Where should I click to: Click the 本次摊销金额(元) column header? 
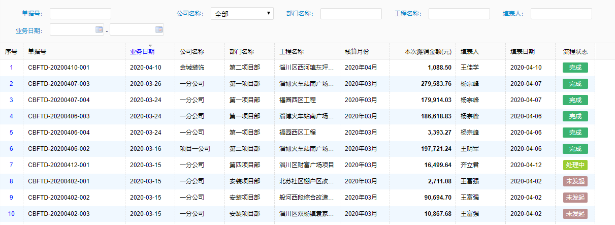(x=428, y=51)
